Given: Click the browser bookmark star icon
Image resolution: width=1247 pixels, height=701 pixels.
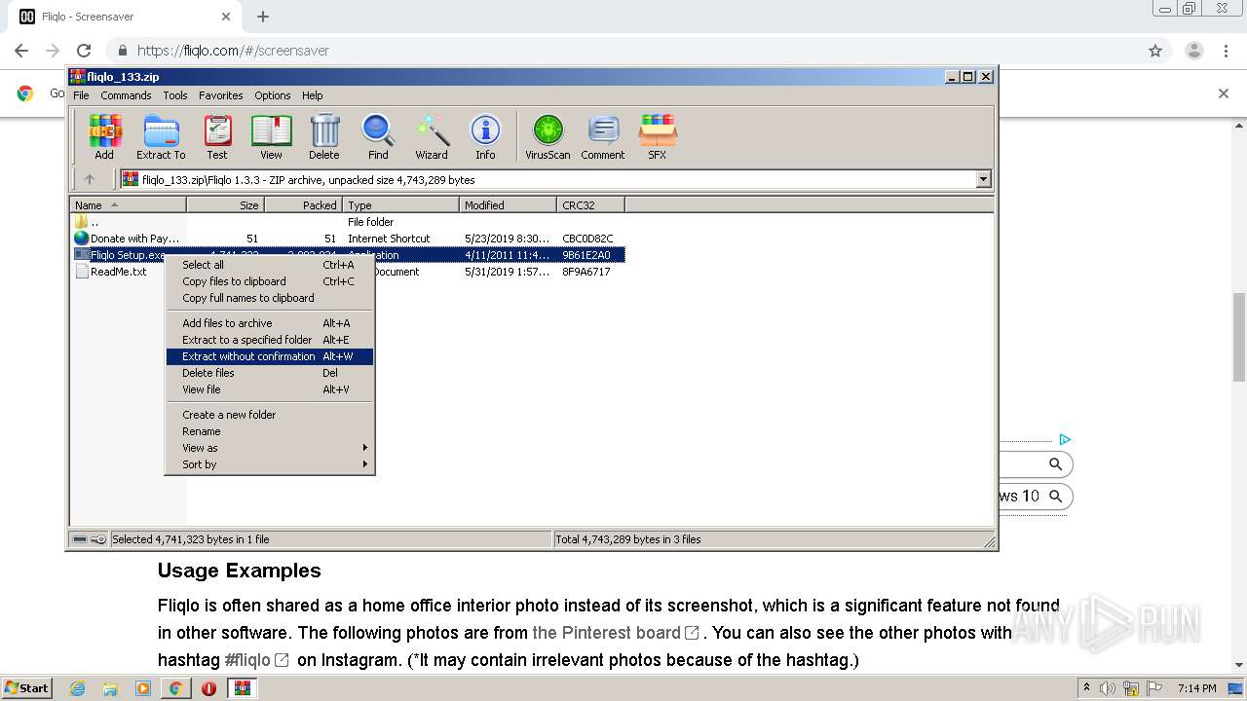Looking at the screenshot, I should pyautogui.click(x=1155, y=51).
